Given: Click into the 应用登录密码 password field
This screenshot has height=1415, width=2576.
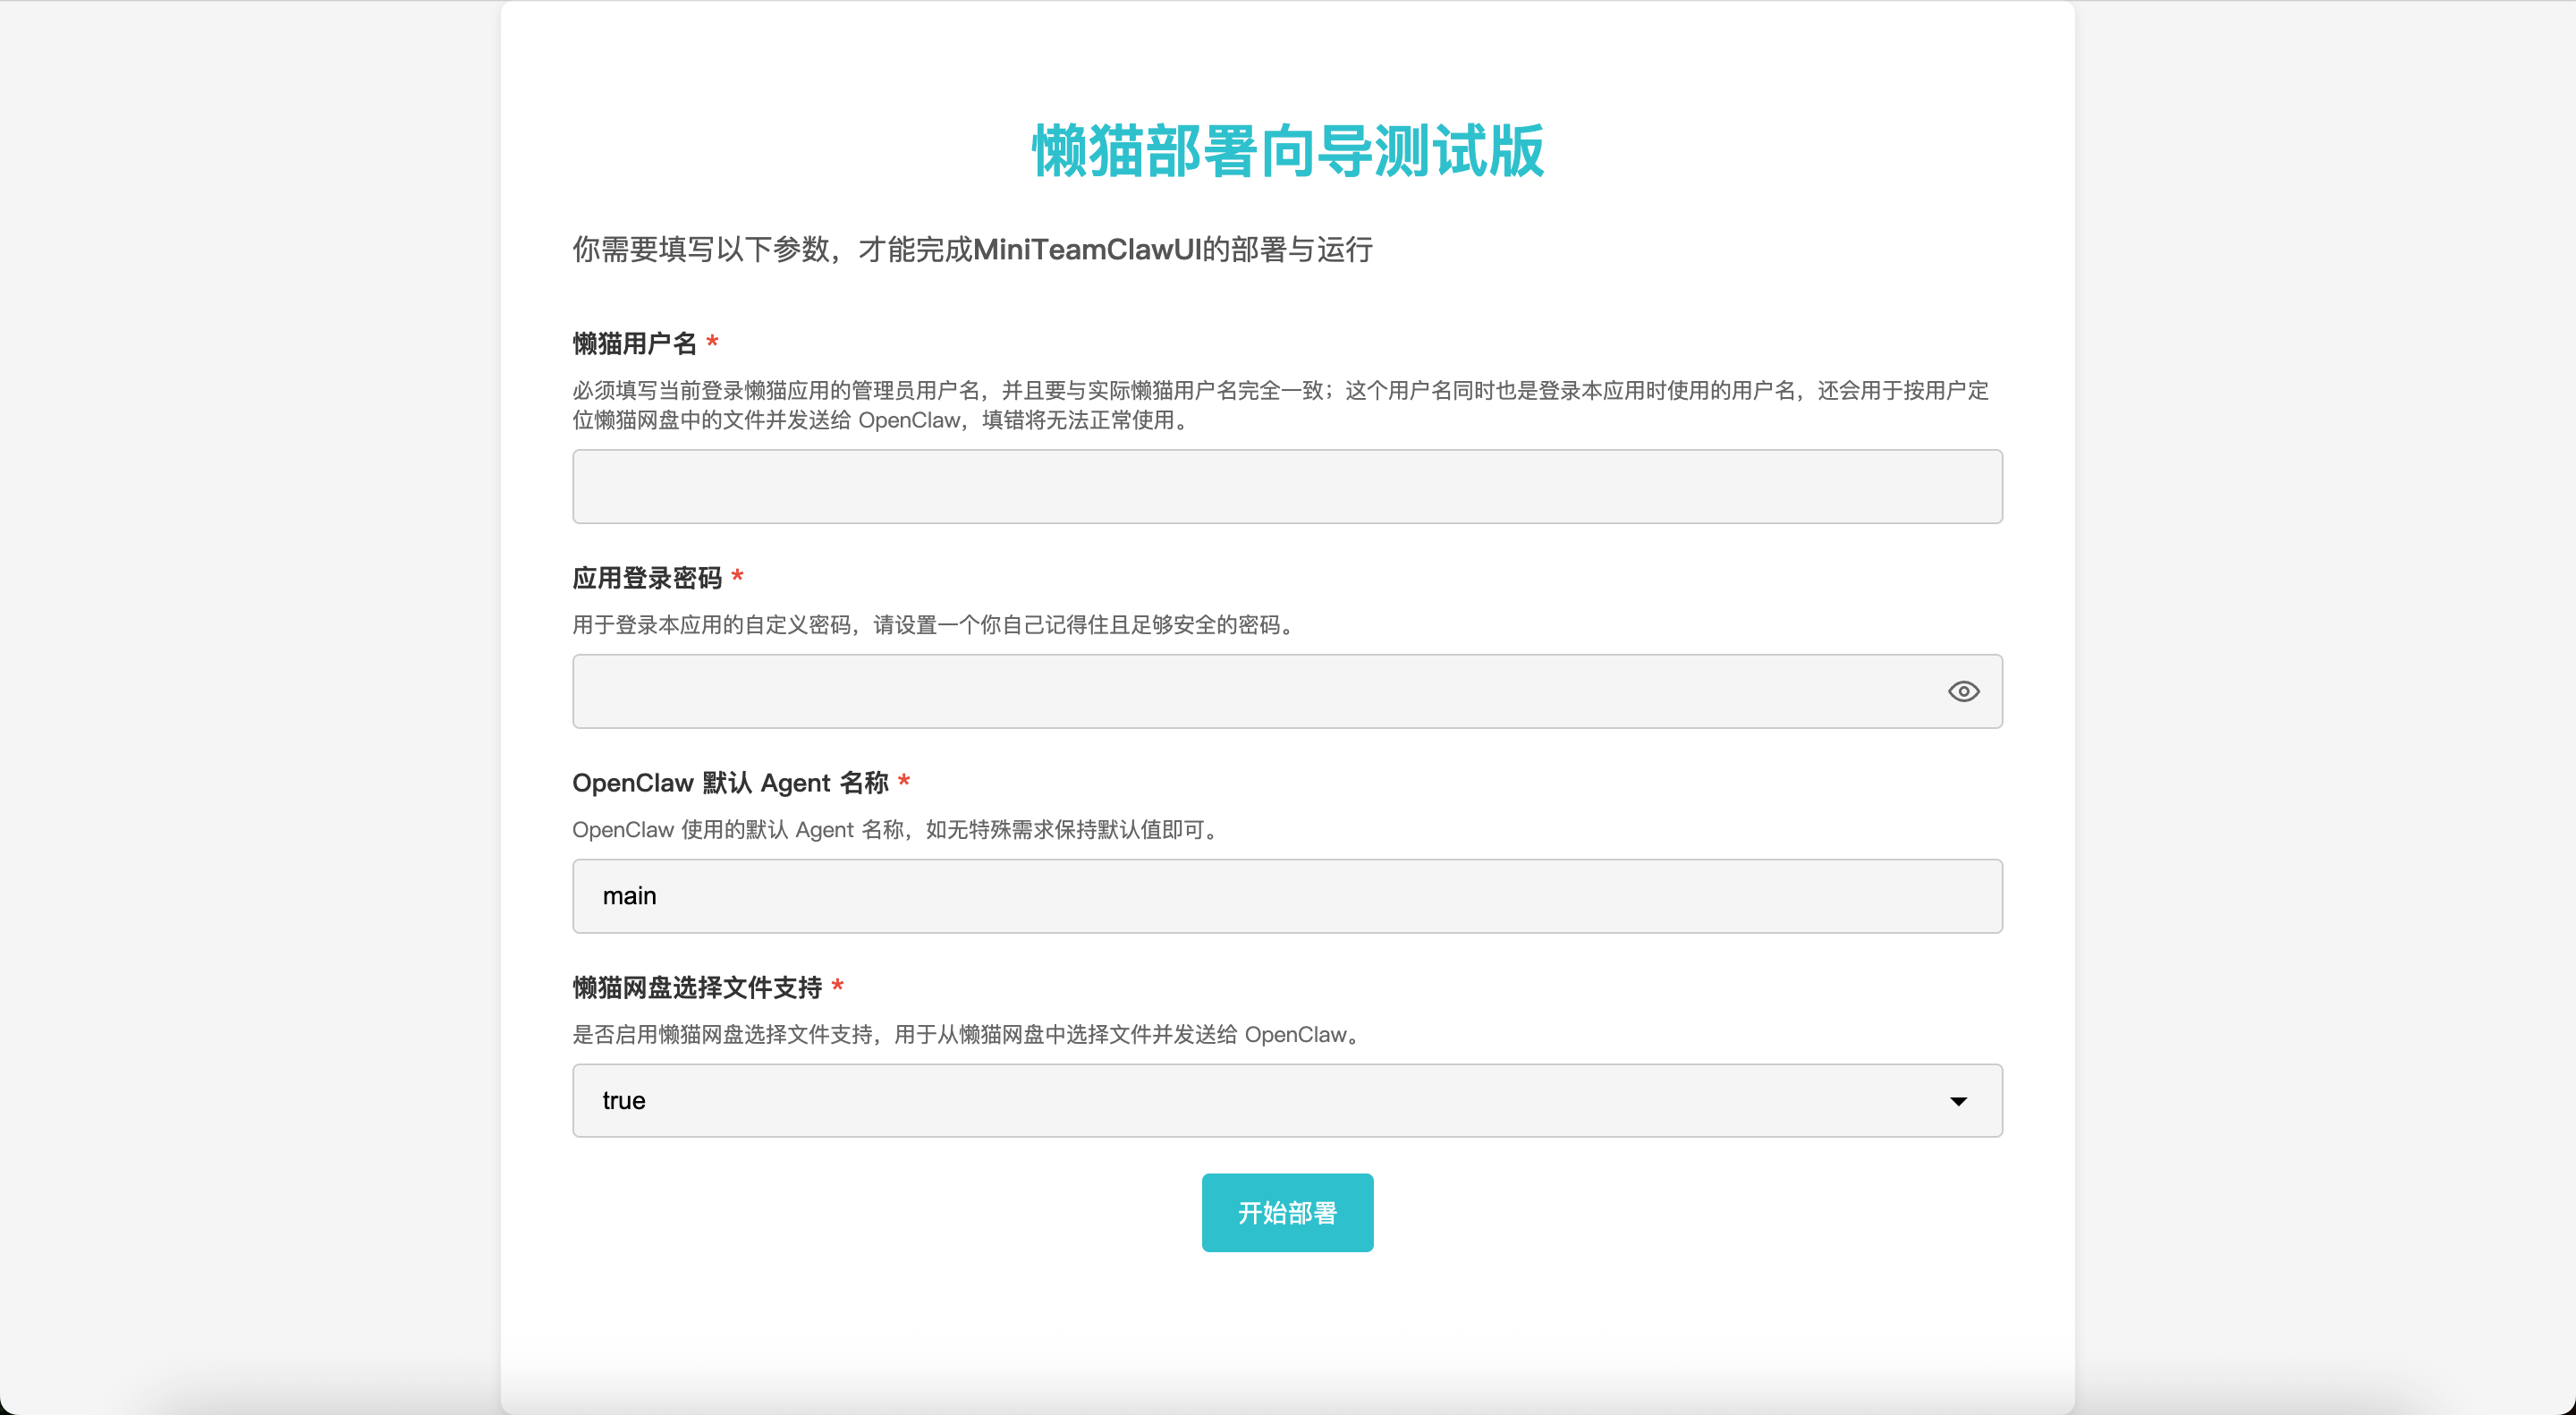Looking at the screenshot, I should [x=1287, y=691].
